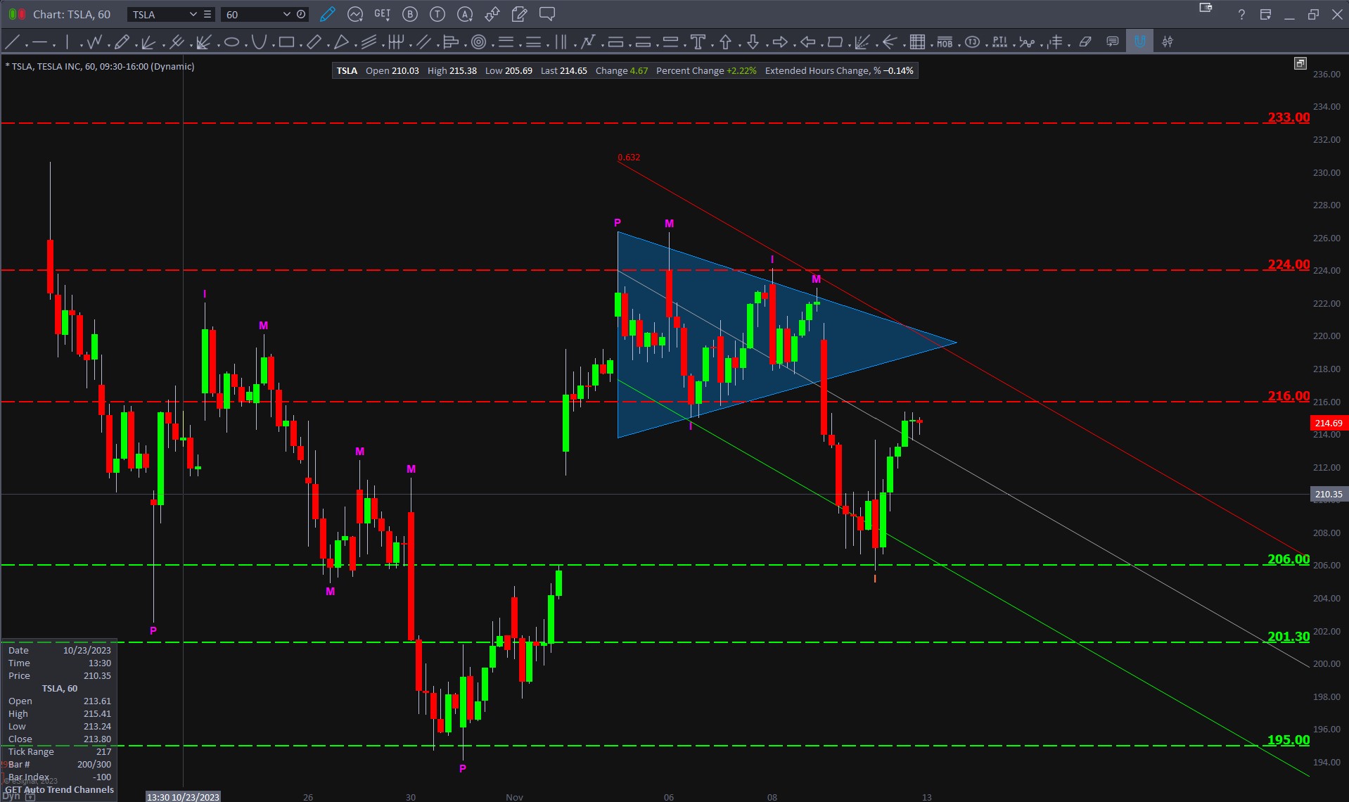Screen dimensions: 1349x802
Task: Click the 214.69 last price marker
Action: click(x=1328, y=423)
